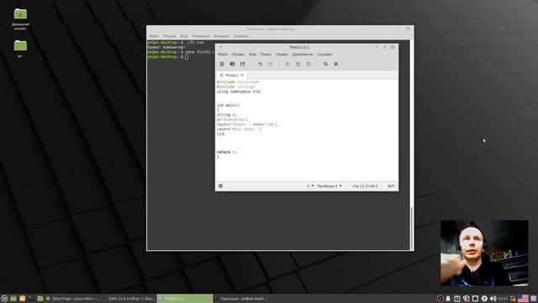Select the *first2.c document tab

[x=232, y=75]
